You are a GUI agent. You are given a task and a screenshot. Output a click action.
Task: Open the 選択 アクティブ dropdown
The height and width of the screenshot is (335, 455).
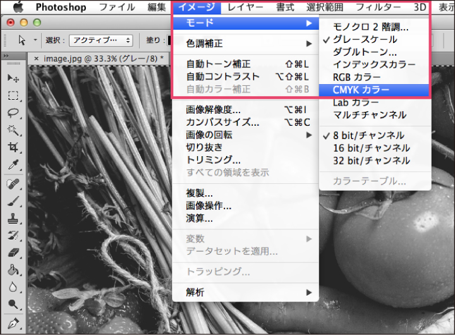tap(100, 40)
